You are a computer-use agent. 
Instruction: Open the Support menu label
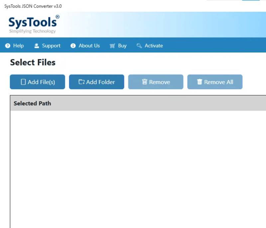point(51,46)
